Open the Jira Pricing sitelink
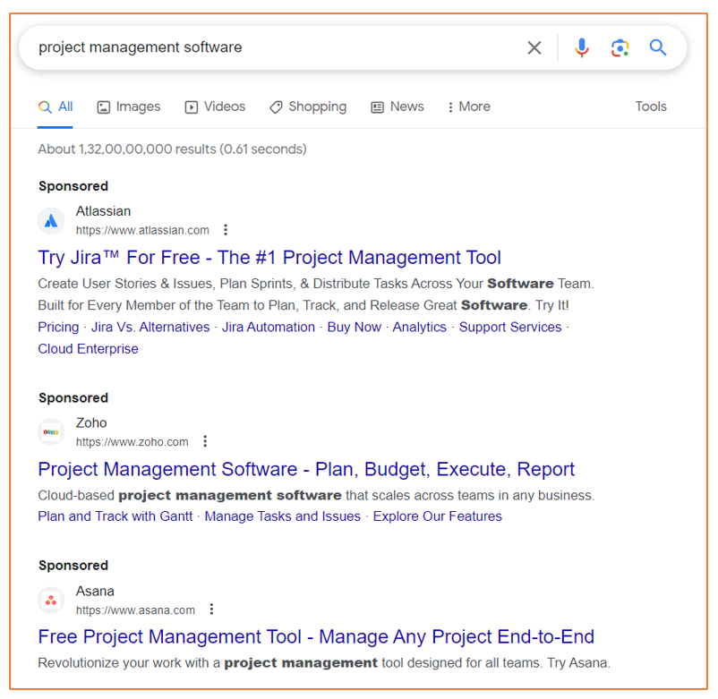This screenshot has height=699, width=718. [58, 327]
